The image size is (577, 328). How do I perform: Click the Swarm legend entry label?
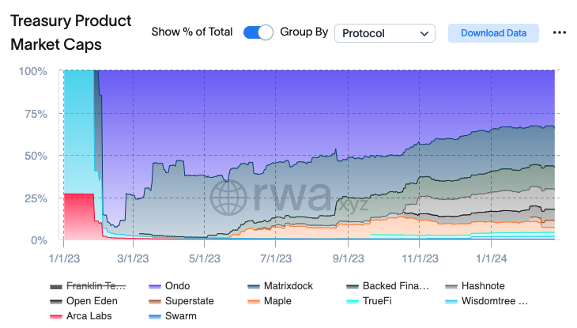pyautogui.click(x=181, y=316)
